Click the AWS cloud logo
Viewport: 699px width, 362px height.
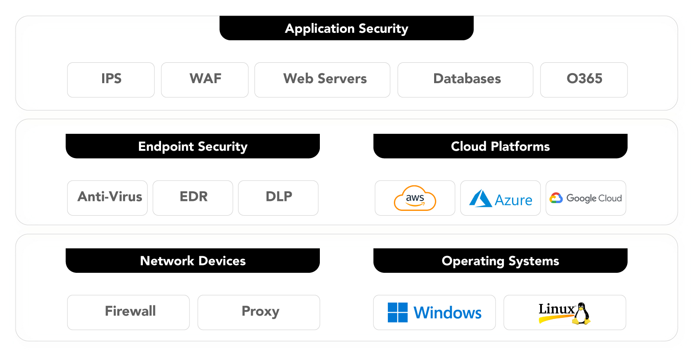pyautogui.click(x=415, y=198)
